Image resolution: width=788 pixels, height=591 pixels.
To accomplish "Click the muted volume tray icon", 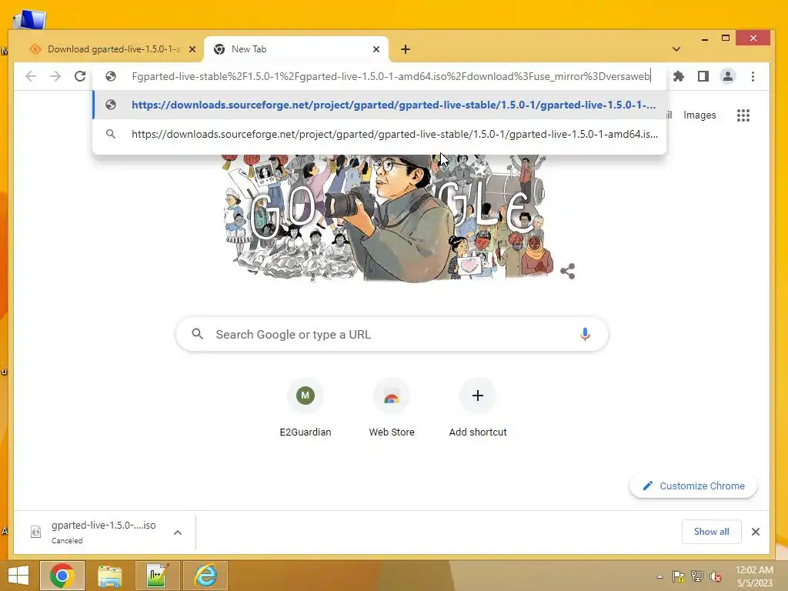I will point(716,576).
